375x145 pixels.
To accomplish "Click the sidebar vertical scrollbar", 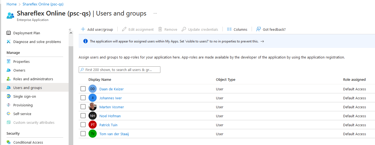I will point(71,95).
